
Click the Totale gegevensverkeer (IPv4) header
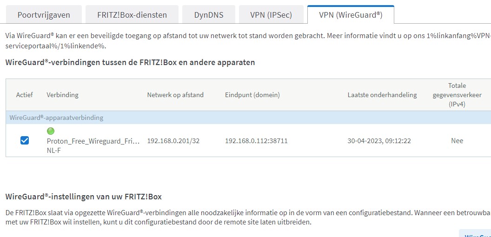[457, 95]
